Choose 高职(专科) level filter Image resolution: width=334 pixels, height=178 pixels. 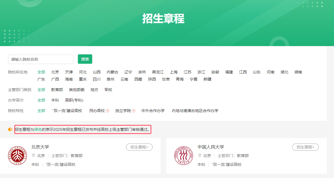pos(74,100)
